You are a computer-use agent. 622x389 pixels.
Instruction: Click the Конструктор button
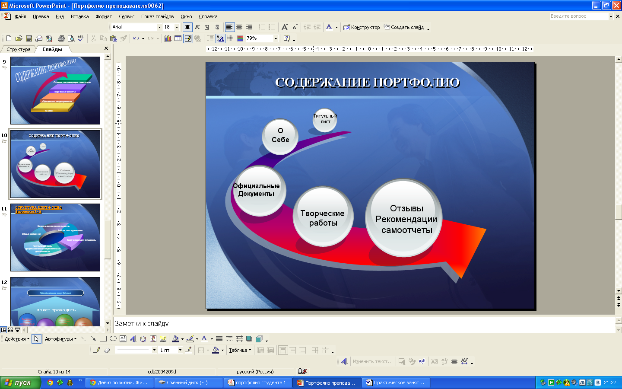pyautogui.click(x=362, y=27)
